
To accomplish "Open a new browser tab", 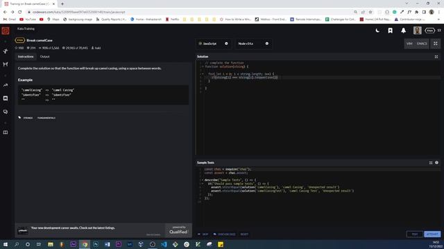I will [x=62, y=4].
